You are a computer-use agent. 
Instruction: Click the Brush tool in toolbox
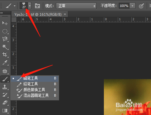click(5, 79)
